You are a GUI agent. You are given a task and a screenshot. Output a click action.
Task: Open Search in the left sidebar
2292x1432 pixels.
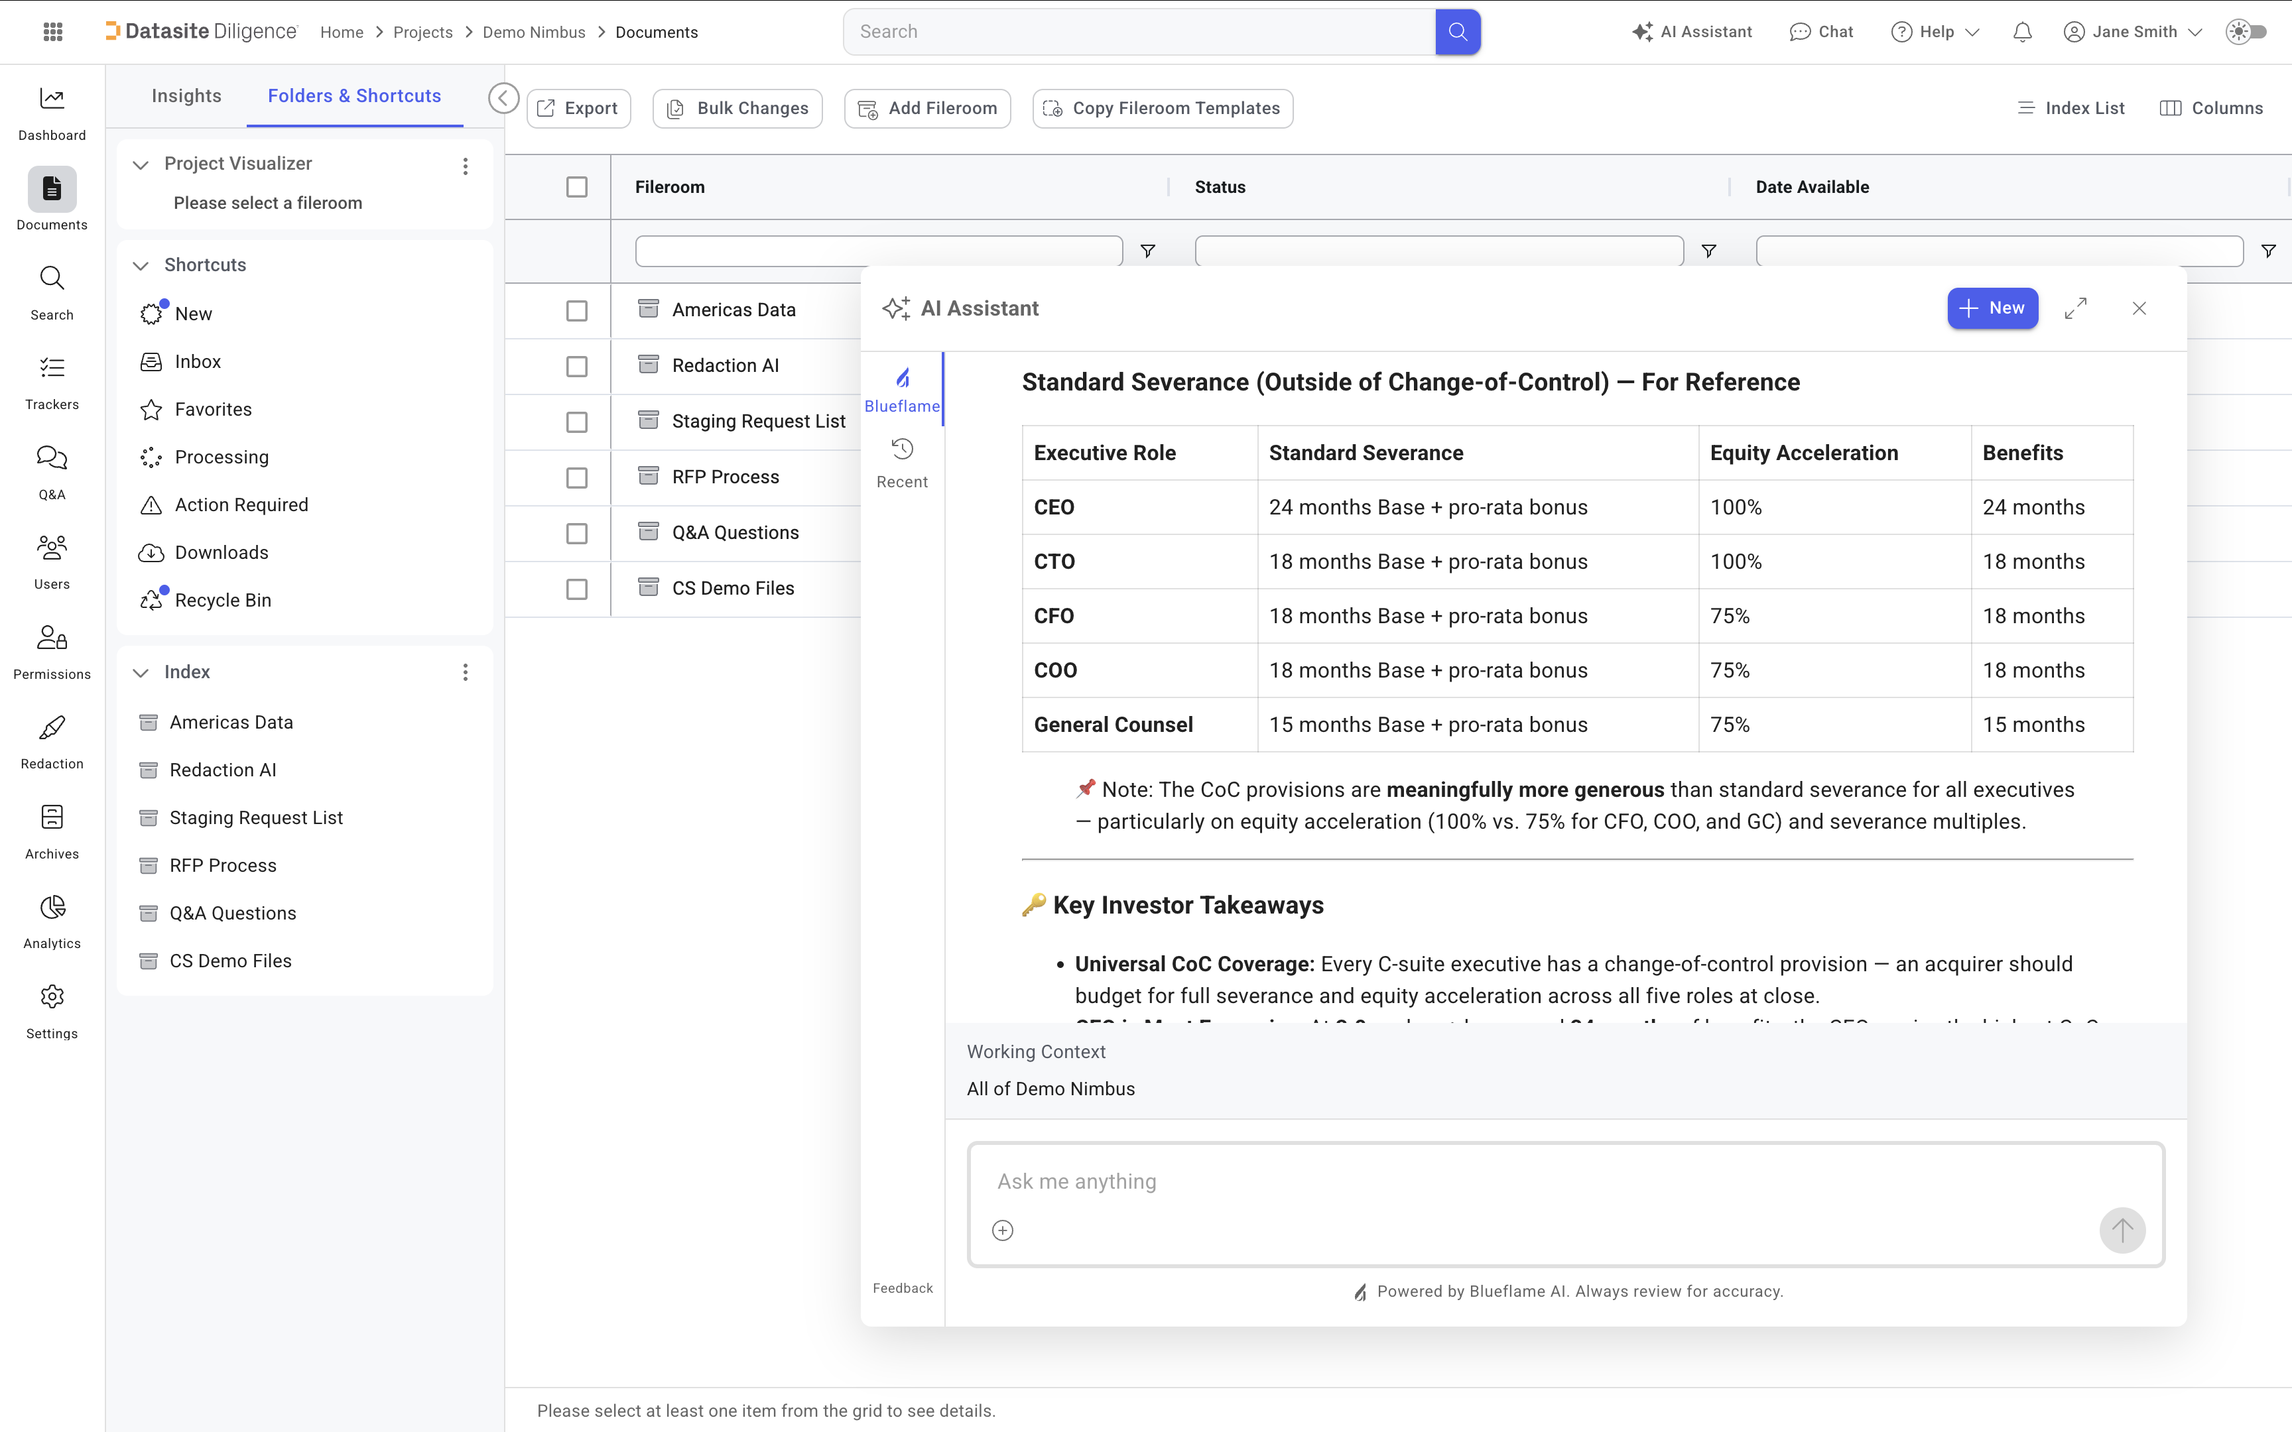click(x=52, y=292)
